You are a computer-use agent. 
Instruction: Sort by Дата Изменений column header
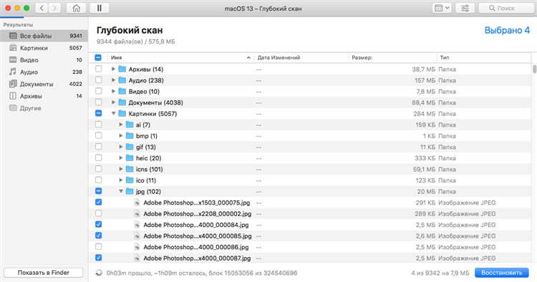[x=301, y=57]
